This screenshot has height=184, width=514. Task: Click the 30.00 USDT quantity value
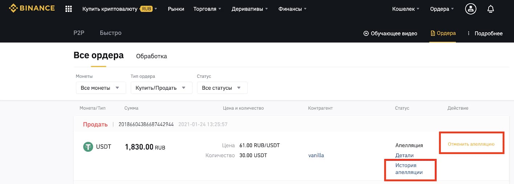tap(253, 155)
